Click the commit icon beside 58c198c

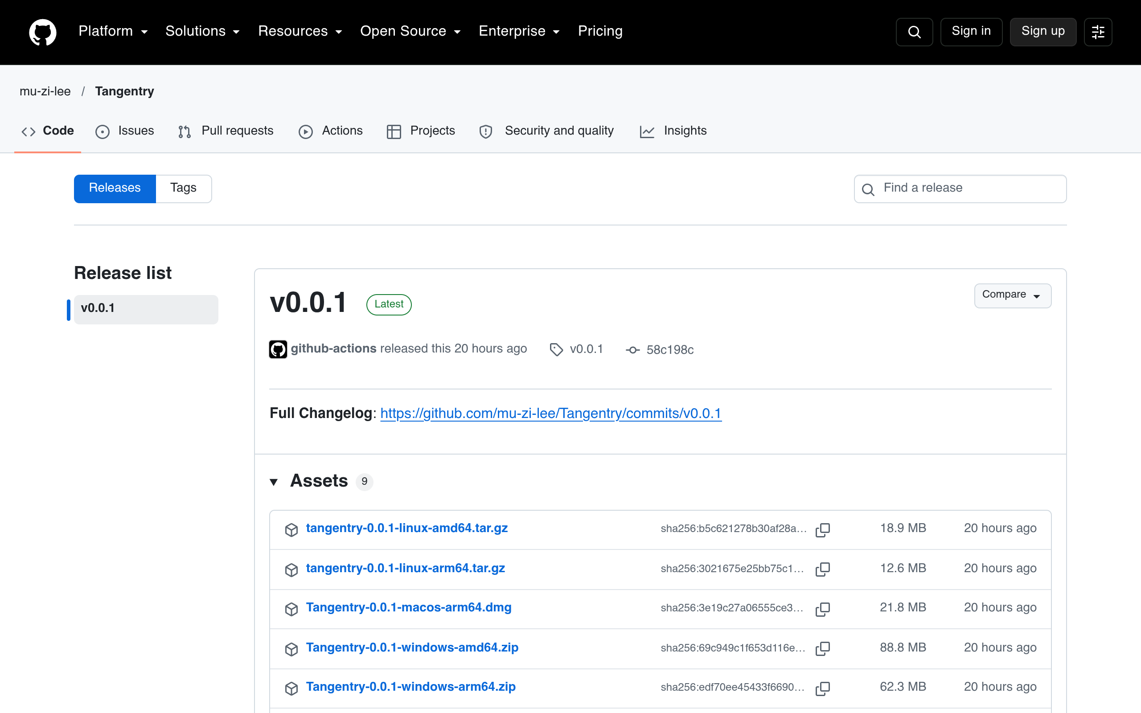point(633,350)
